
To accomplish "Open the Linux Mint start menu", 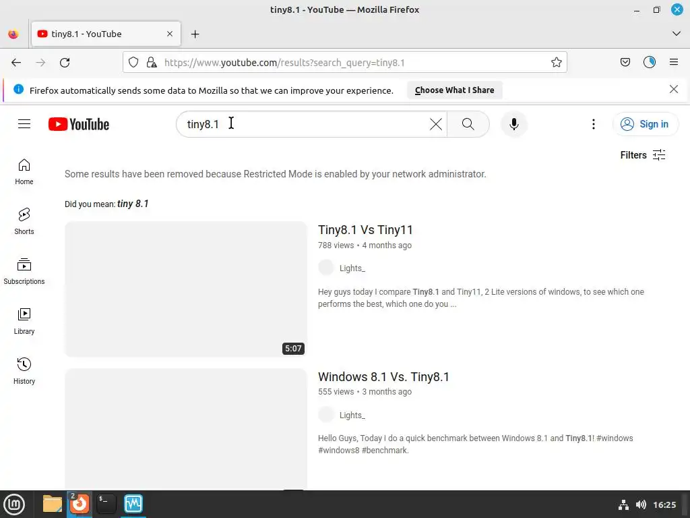I will [x=14, y=505].
